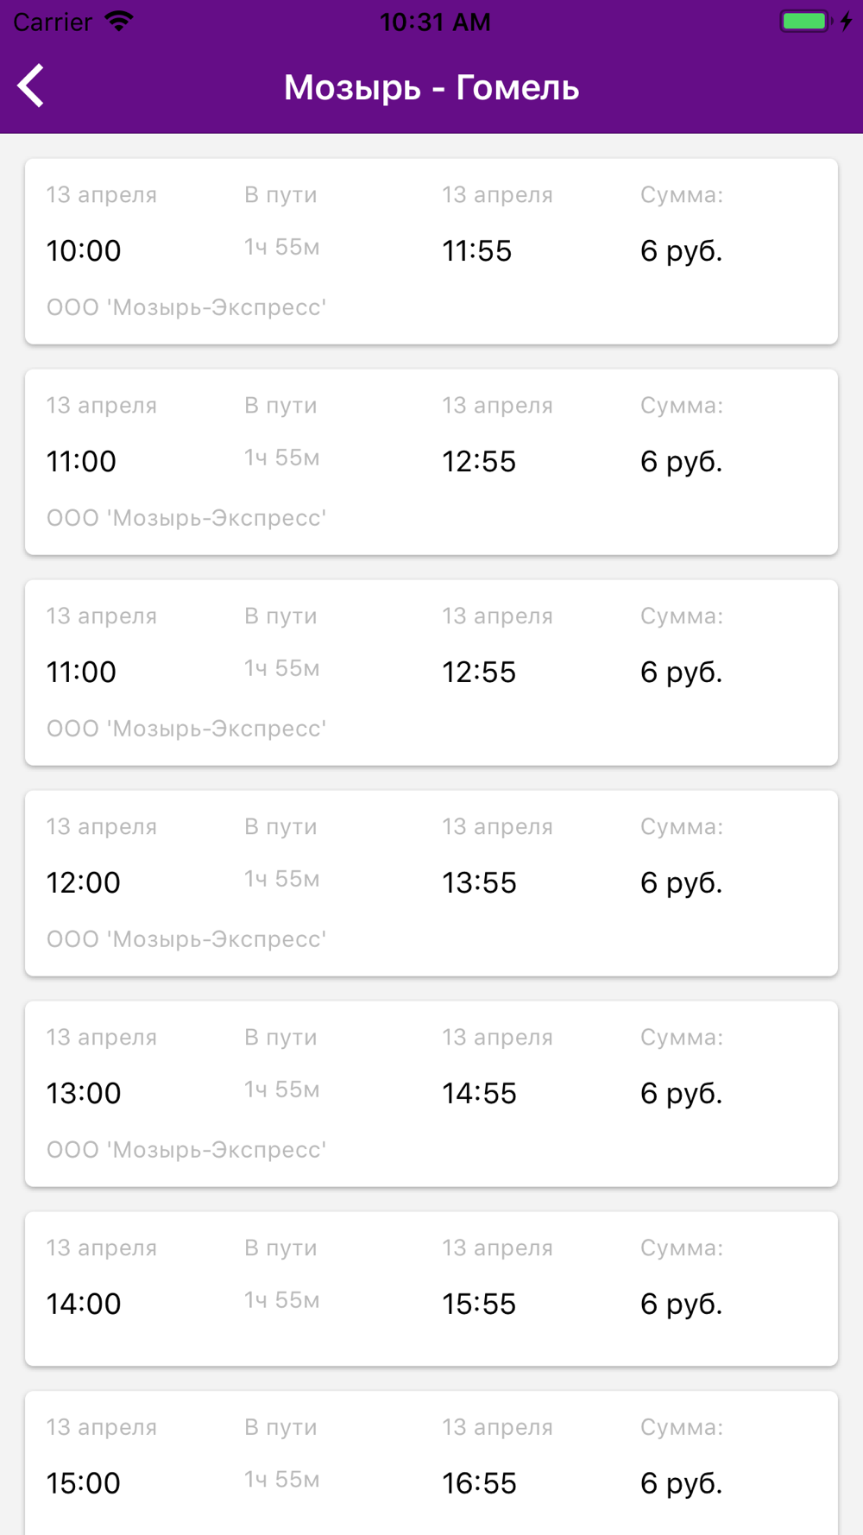Tap the 11:55 arrival time
This screenshot has width=863, height=1535.
pyautogui.click(x=476, y=251)
